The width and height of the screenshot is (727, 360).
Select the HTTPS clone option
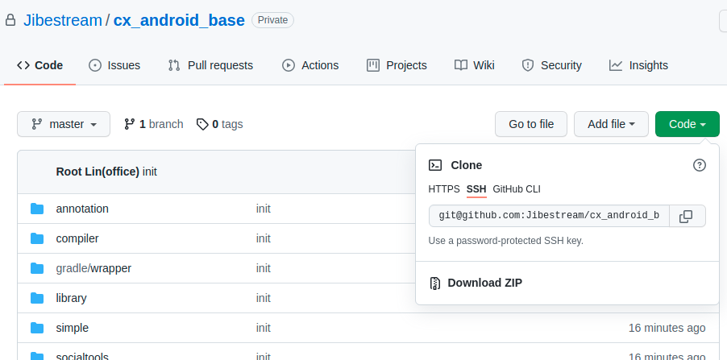(x=444, y=189)
